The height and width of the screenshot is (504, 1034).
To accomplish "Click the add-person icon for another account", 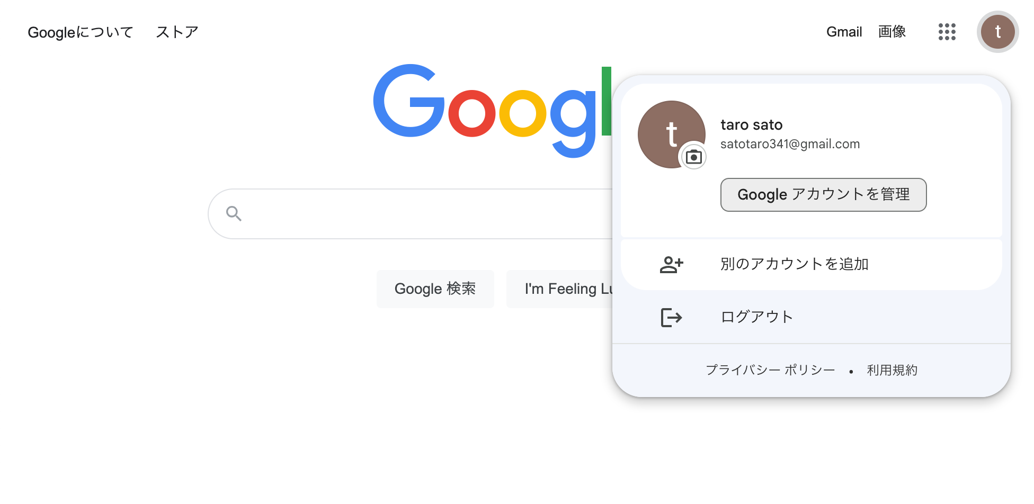I will click(671, 264).
